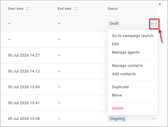Click the Start date column header
Image resolution: width=168 pixels, height=127 pixels.
click(15, 9)
